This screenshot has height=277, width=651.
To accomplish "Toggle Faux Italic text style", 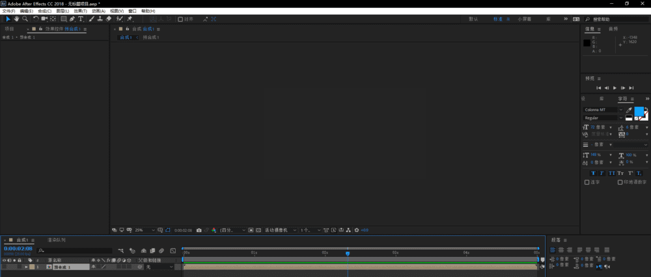I will [x=602, y=173].
